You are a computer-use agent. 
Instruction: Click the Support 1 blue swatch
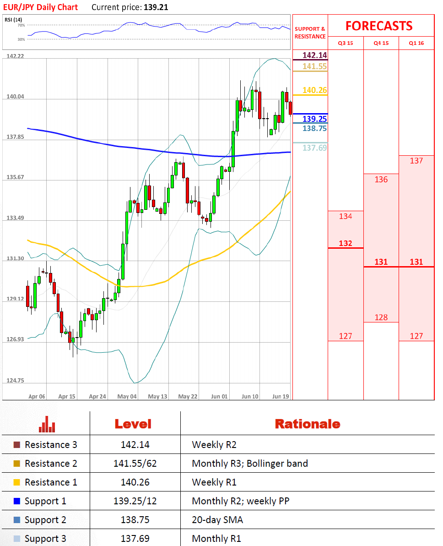[16, 501]
